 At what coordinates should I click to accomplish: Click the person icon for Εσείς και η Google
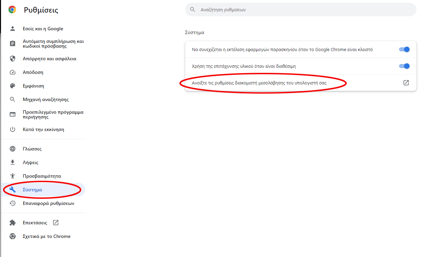click(13, 29)
